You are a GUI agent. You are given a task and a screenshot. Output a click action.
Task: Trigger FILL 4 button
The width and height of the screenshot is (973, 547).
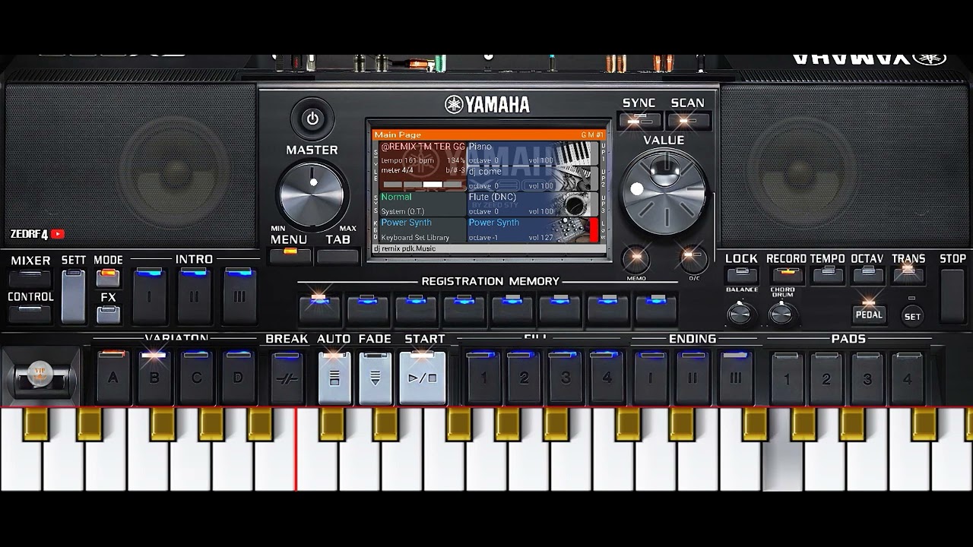coord(606,377)
